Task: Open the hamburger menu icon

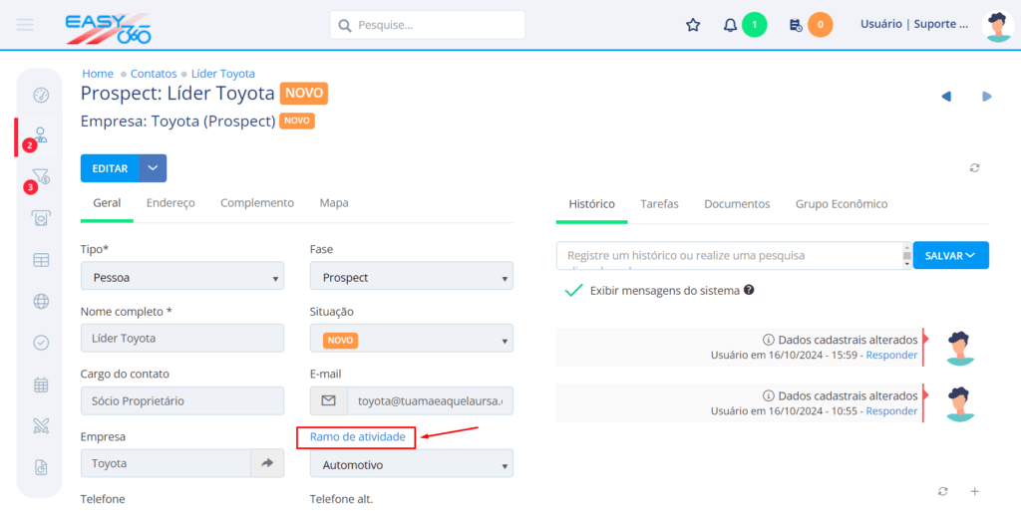Action: 25,25
